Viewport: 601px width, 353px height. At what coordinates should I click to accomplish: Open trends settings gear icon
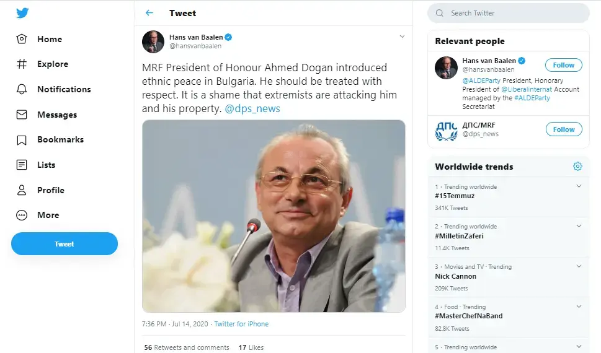coord(577,167)
